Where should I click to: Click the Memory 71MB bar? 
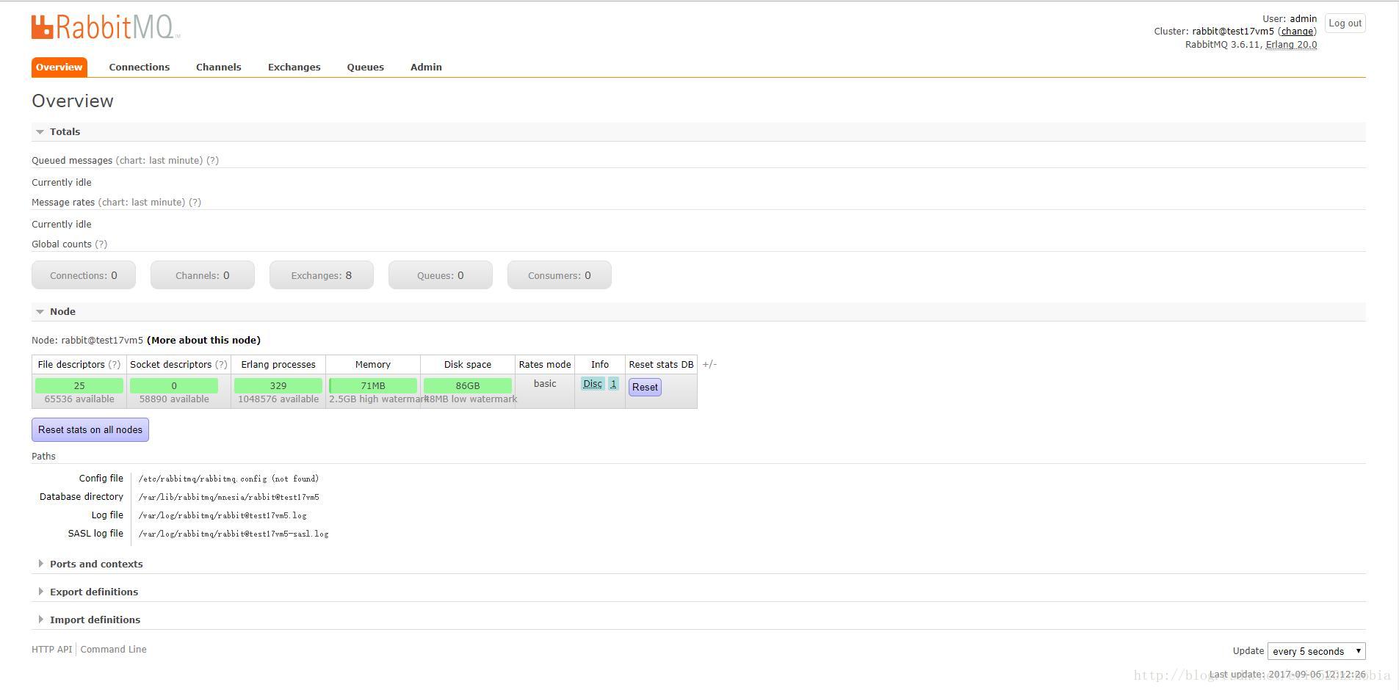(373, 386)
